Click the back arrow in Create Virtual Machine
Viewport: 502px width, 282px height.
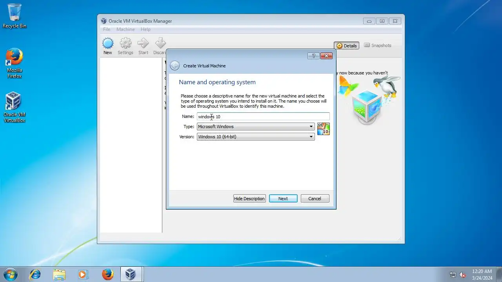coord(175,66)
